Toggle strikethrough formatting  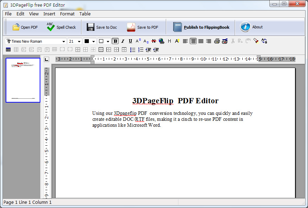[153, 41]
